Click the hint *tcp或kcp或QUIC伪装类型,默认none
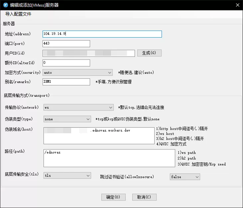The image size is (243, 208). click(127, 119)
